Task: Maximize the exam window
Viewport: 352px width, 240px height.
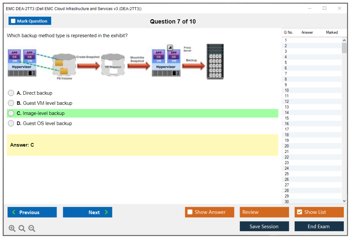Action: tap(324, 8)
